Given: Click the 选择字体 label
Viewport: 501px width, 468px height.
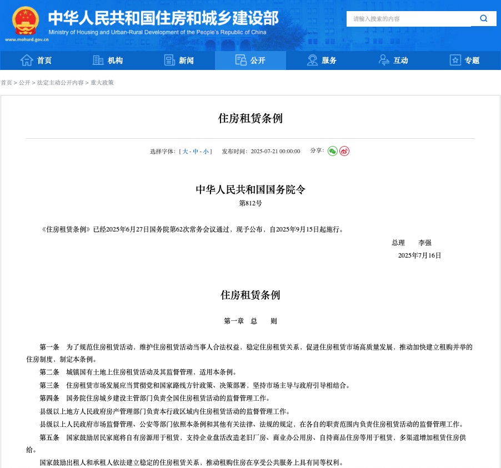Looking at the screenshot, I should [163, 152].
